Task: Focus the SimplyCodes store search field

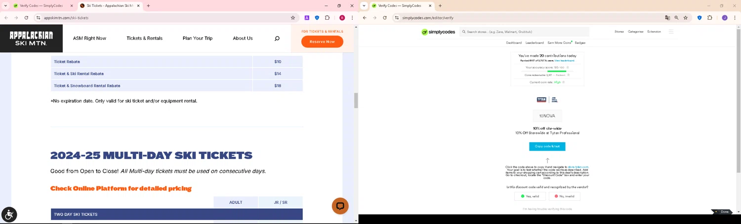Action: pos(524,32)
